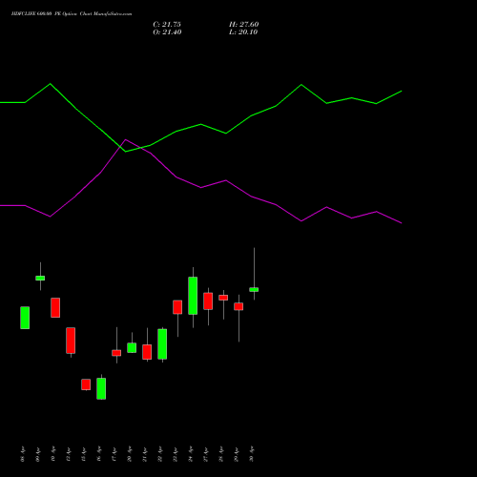This screenshot has width=477, height=477.
Task: Click the open price value O: 21.40
Action: pos(167,32)
